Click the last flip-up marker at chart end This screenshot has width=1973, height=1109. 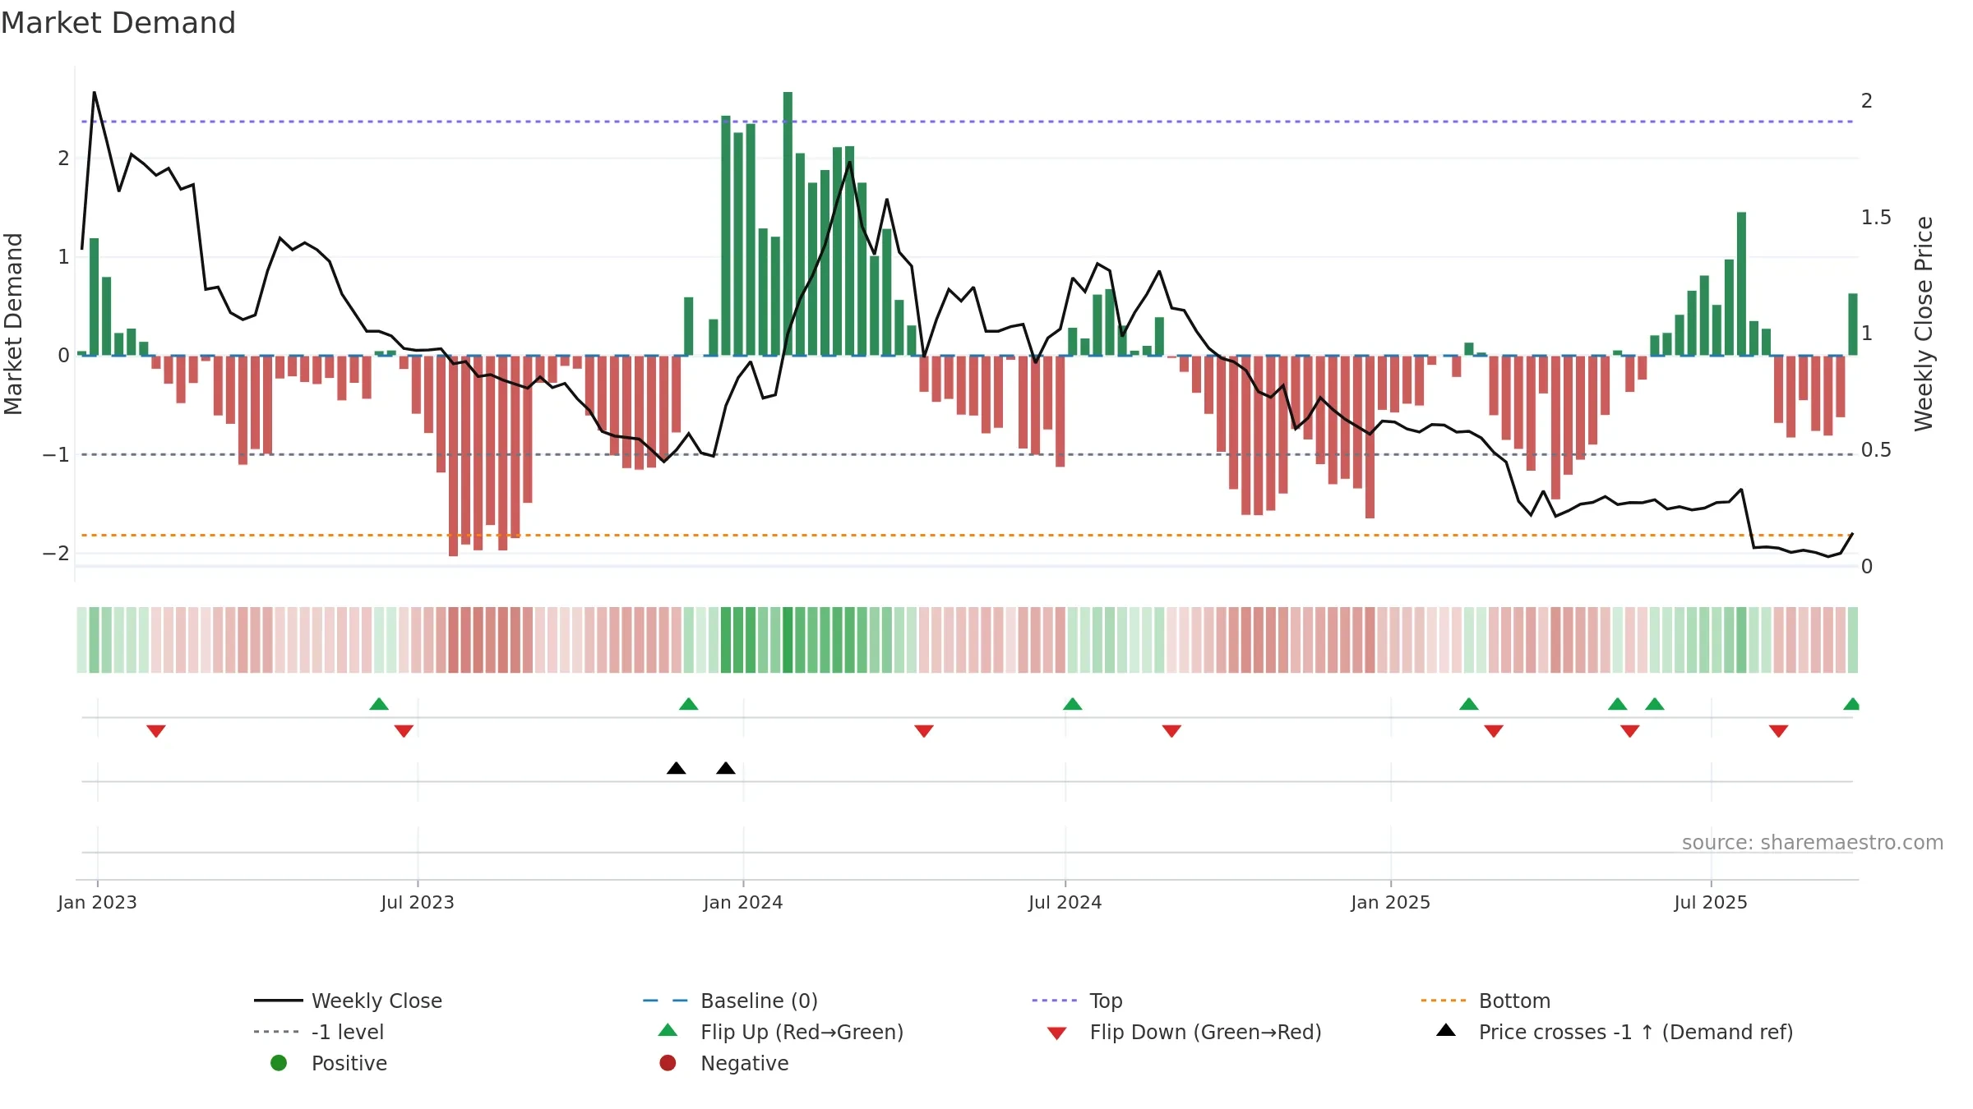click(1852, 704)
